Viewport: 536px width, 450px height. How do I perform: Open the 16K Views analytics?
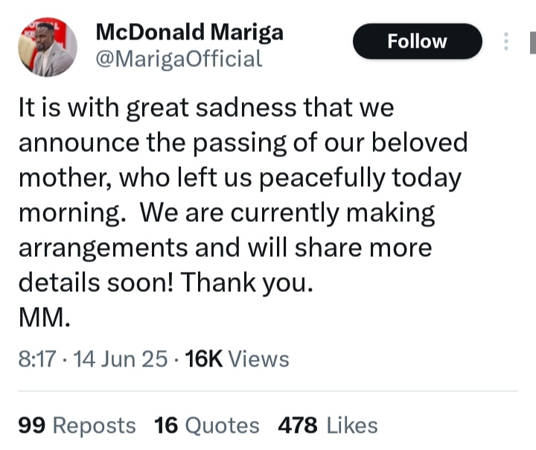(237, 359)
